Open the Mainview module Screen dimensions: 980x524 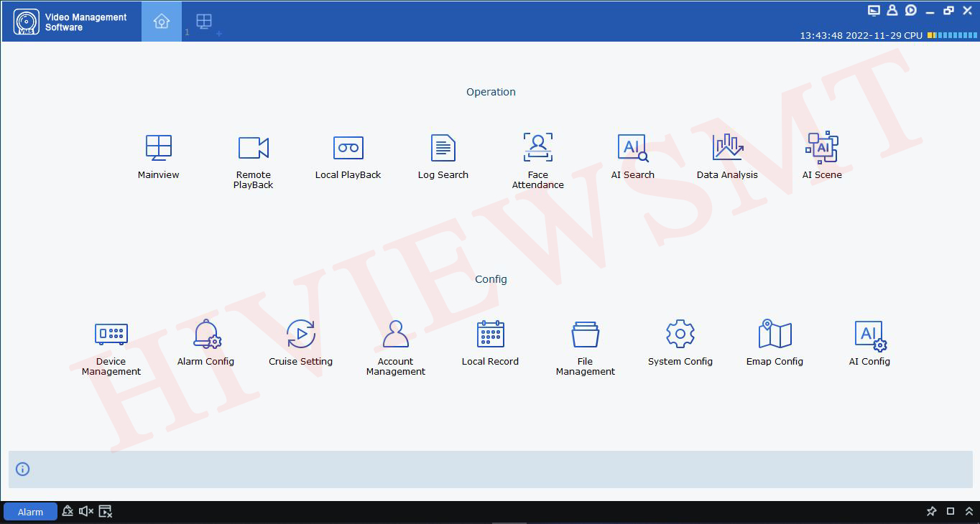coord(158,148)
